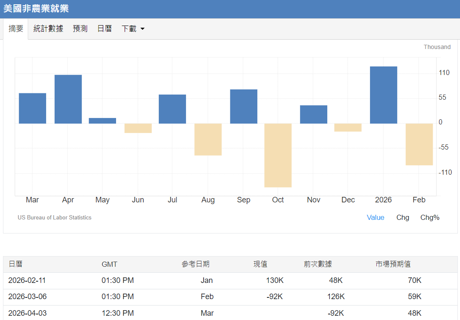Click the Apr bar in the chart
The image size is (460, 320).
click(68, 98)
